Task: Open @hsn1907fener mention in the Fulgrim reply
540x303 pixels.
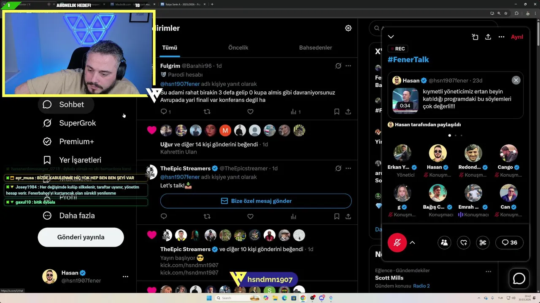Action: pyautogui.click(x=180, y=84)
